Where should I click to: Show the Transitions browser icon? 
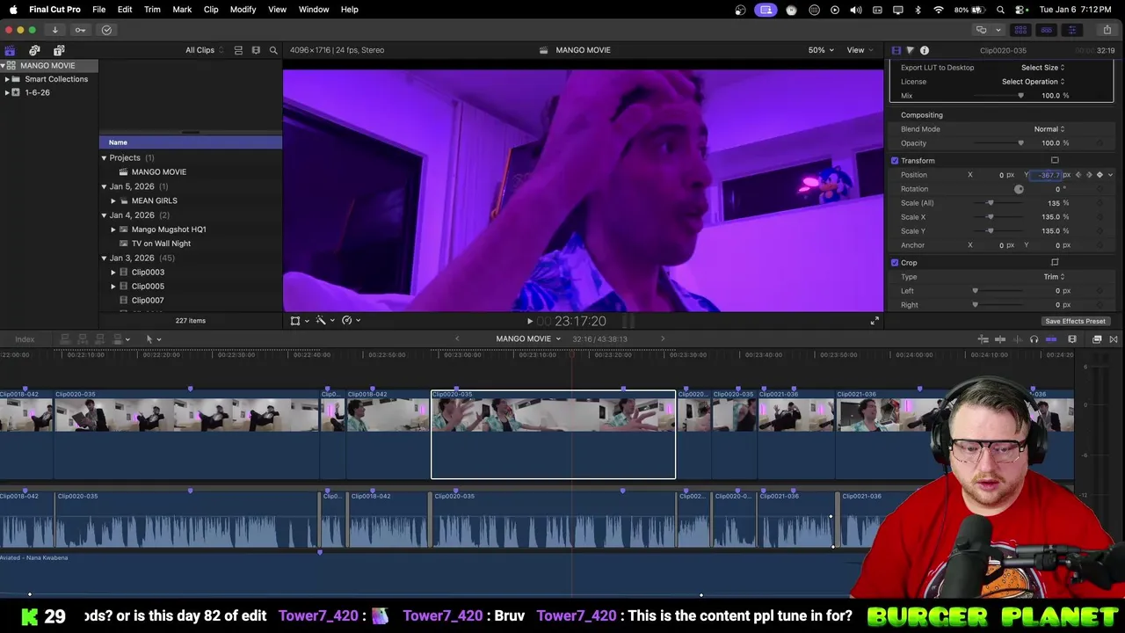tap(1114, 339)
